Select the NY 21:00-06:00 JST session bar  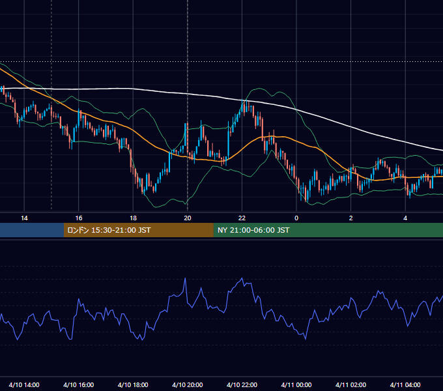click(x=328, y=230)
